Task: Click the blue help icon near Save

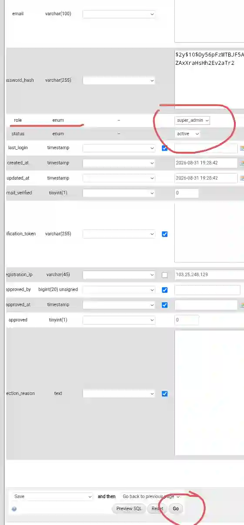Action: click(14, 509)
